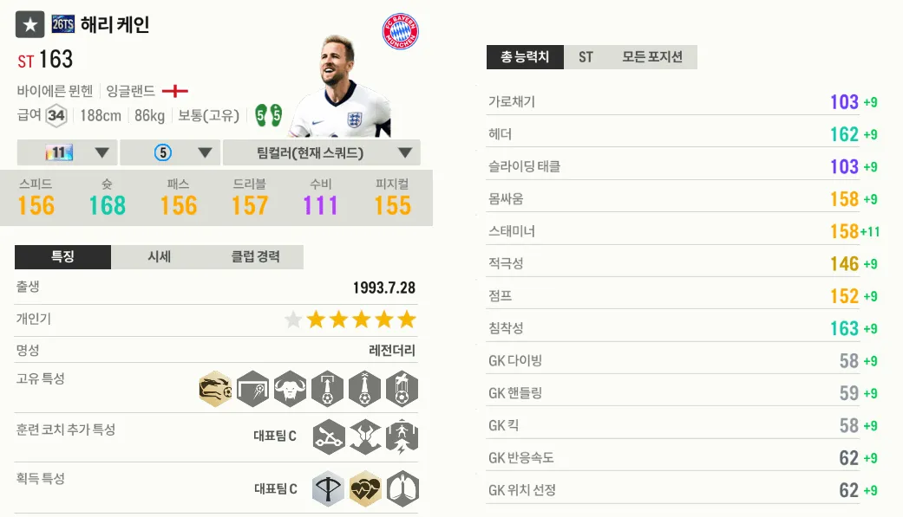Click the FC Bayern München club crest

point(400,31)
